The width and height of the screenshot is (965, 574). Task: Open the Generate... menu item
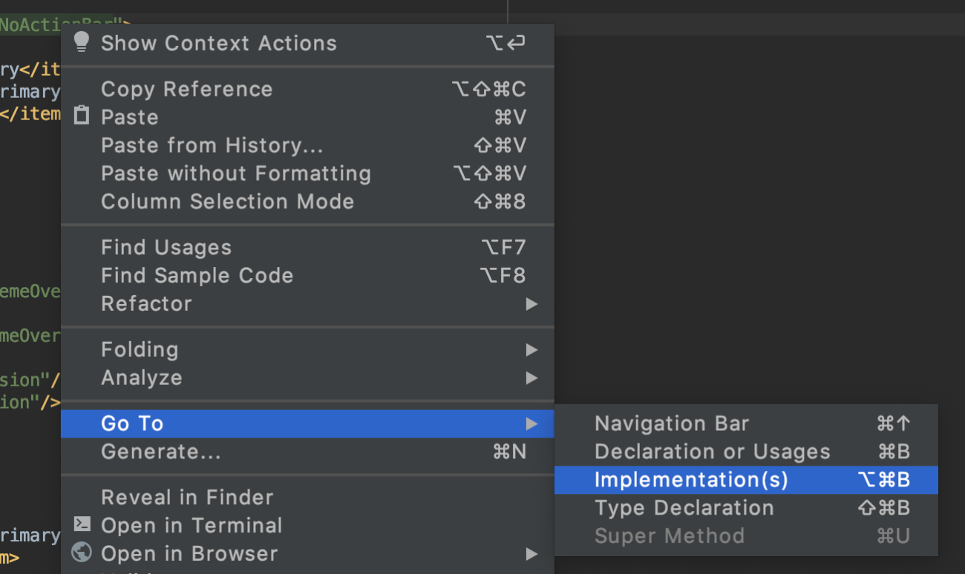click(x=161, y=452)
